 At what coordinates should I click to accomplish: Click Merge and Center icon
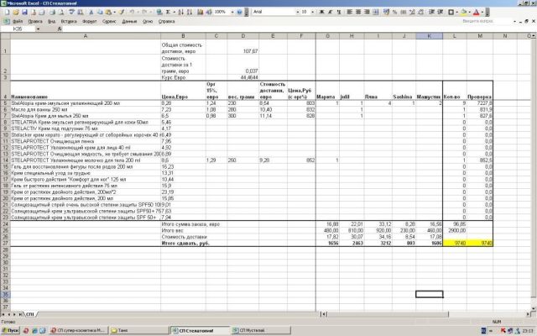(x=376, y=12)
